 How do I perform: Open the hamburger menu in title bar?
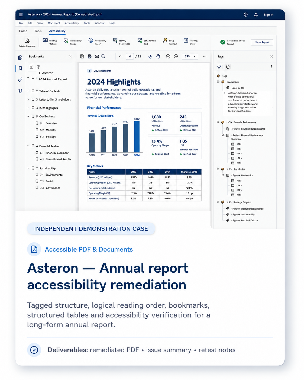pos(21,15)
